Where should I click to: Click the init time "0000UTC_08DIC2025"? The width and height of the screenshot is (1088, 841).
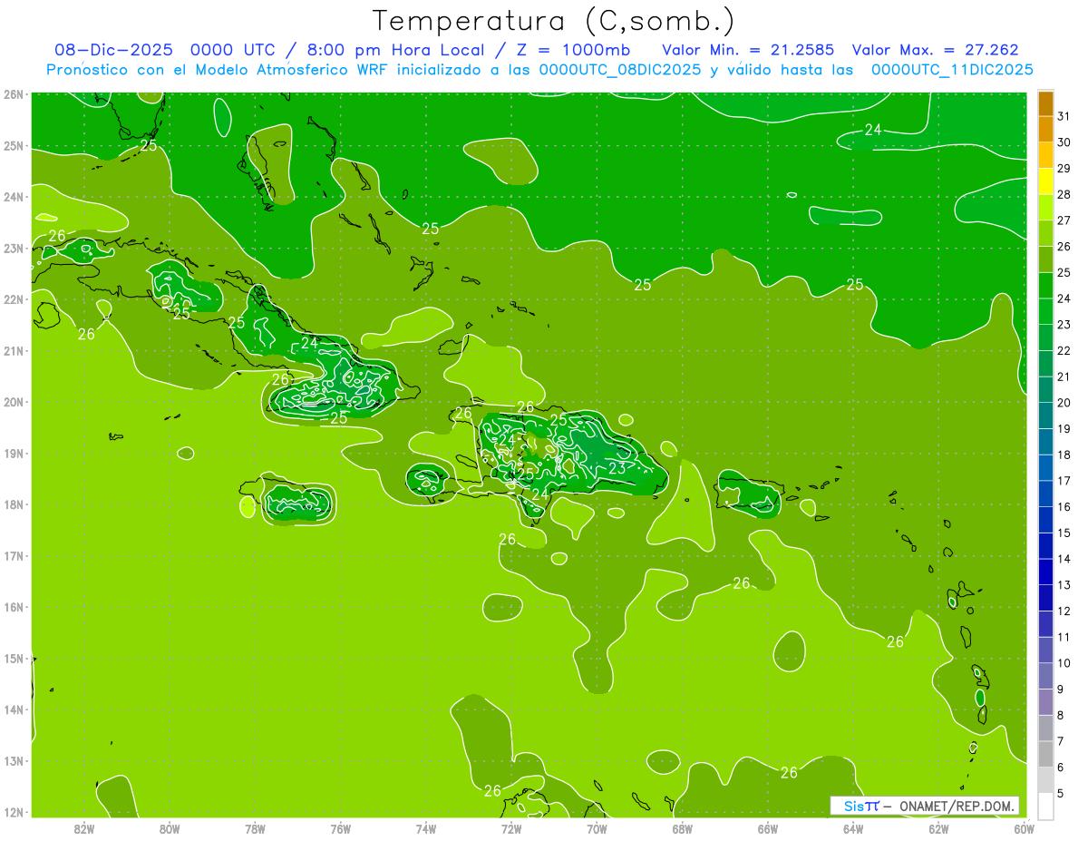click(620, 70)
